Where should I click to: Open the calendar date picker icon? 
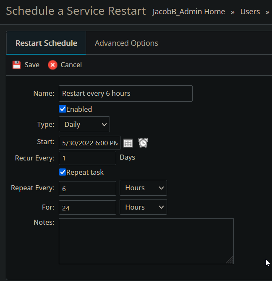tap(128, 143)
